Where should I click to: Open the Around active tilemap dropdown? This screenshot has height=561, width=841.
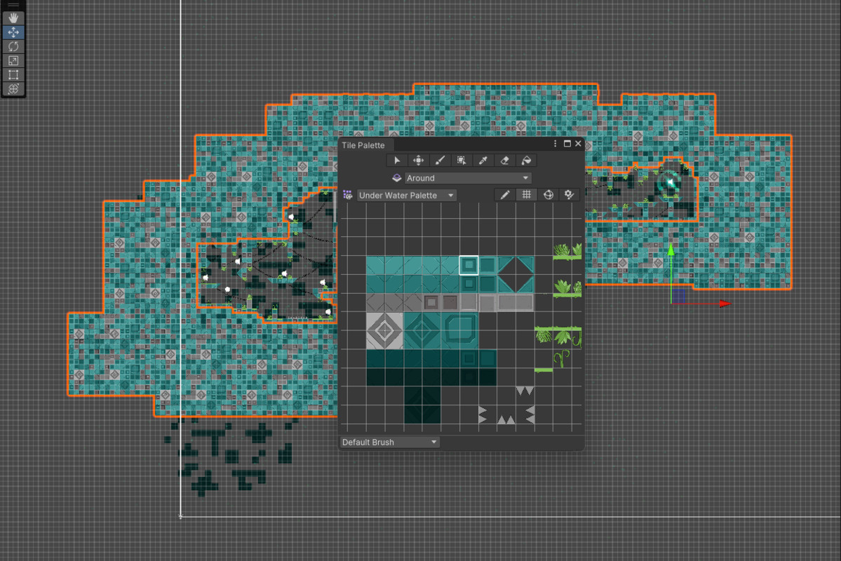468,177
